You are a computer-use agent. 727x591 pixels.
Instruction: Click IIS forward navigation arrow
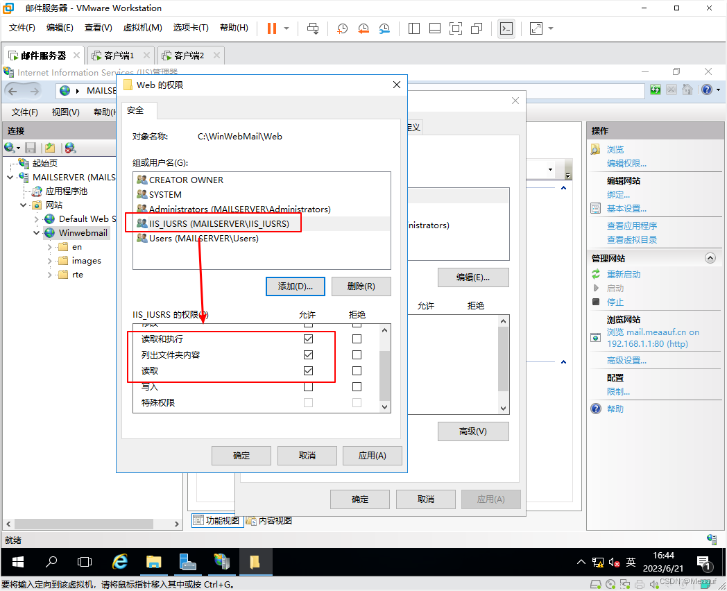34,91
